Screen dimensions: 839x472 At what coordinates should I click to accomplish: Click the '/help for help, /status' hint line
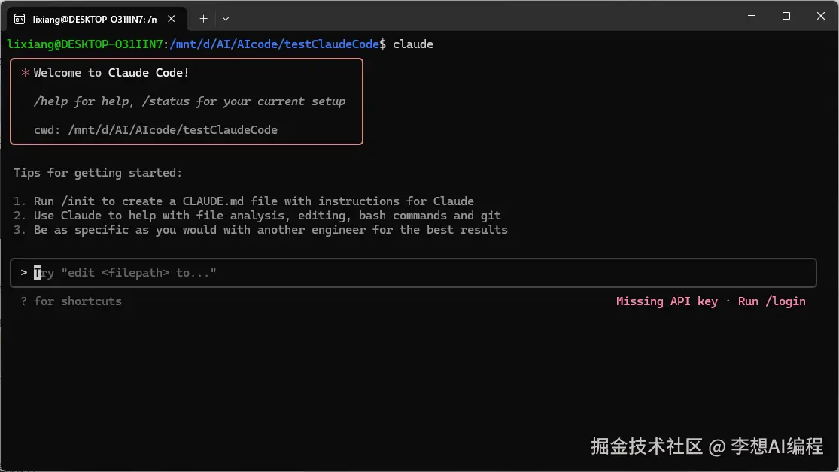pyautogui.click(x=190, y=101)
